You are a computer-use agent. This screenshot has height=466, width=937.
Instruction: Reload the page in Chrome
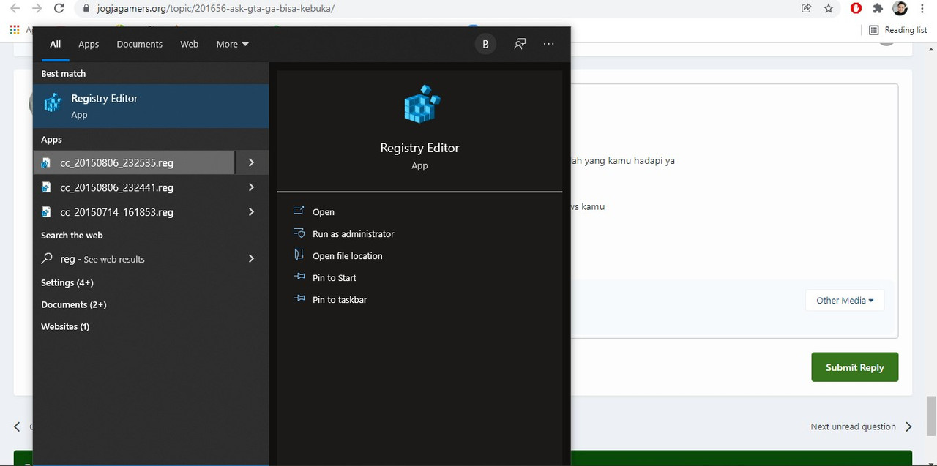[59, 9]
